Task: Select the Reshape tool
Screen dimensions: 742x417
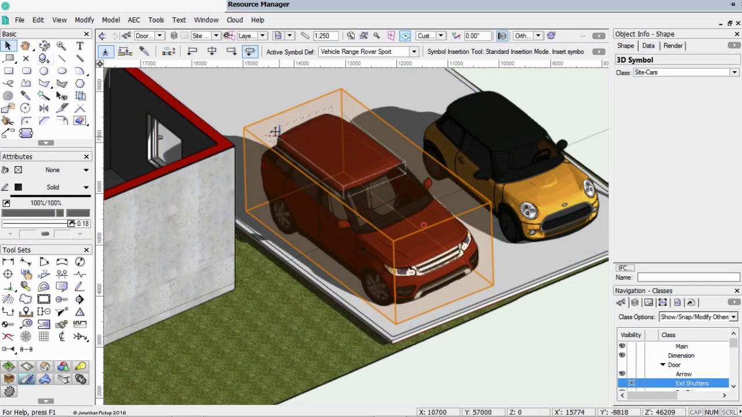Action: point(8,108)
